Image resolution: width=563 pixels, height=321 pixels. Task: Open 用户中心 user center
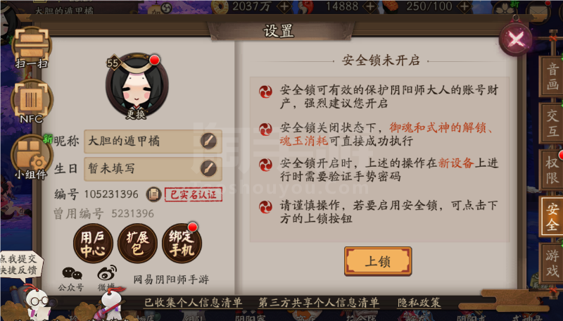point(93,244)
